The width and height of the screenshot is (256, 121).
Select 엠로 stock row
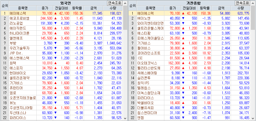62,93
